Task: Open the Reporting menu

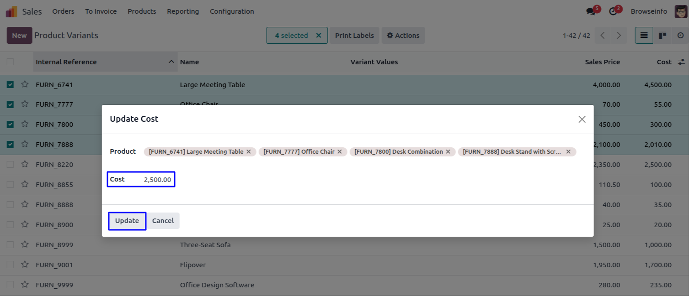Action: (183, 11)
